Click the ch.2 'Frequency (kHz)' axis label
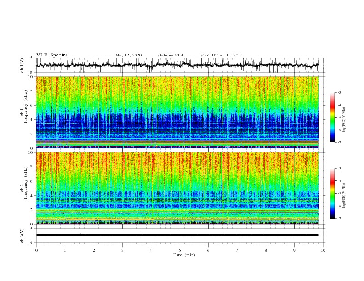Viewport: 364px width, 281px height. tap(26, 183)
